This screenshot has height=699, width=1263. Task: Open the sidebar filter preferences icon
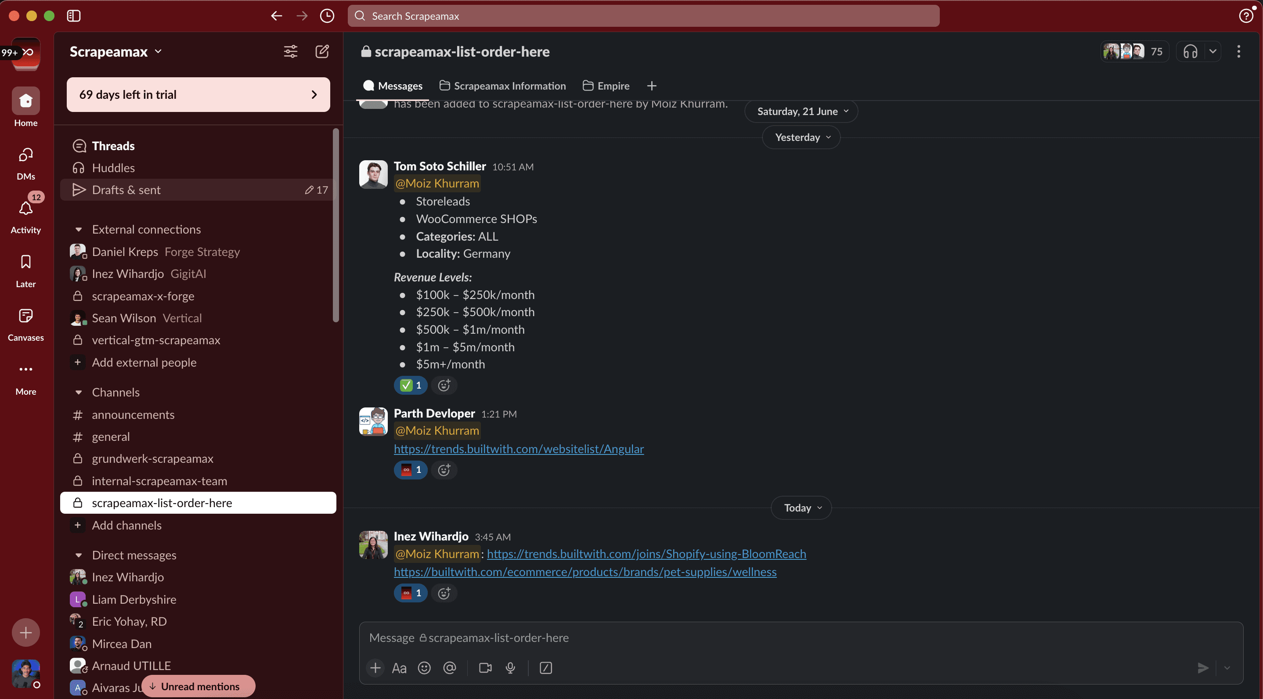pos(290,51)
